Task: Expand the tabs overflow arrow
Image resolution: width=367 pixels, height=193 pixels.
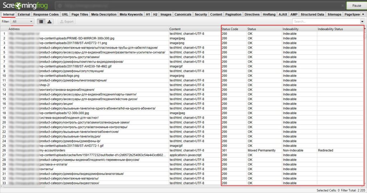Action: (363, 14)
